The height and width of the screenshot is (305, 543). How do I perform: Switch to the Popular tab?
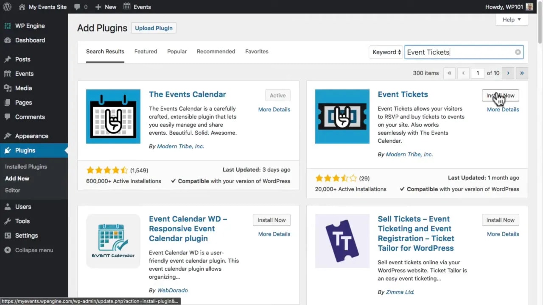pyautogui.click(x=177, y=52)
